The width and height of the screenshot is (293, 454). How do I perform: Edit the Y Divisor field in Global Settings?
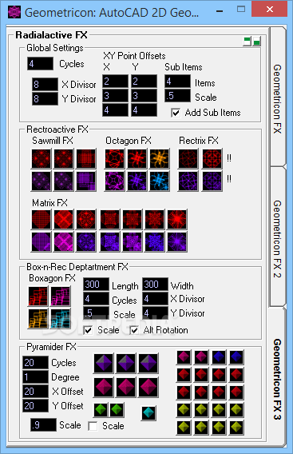click(45, 99)
